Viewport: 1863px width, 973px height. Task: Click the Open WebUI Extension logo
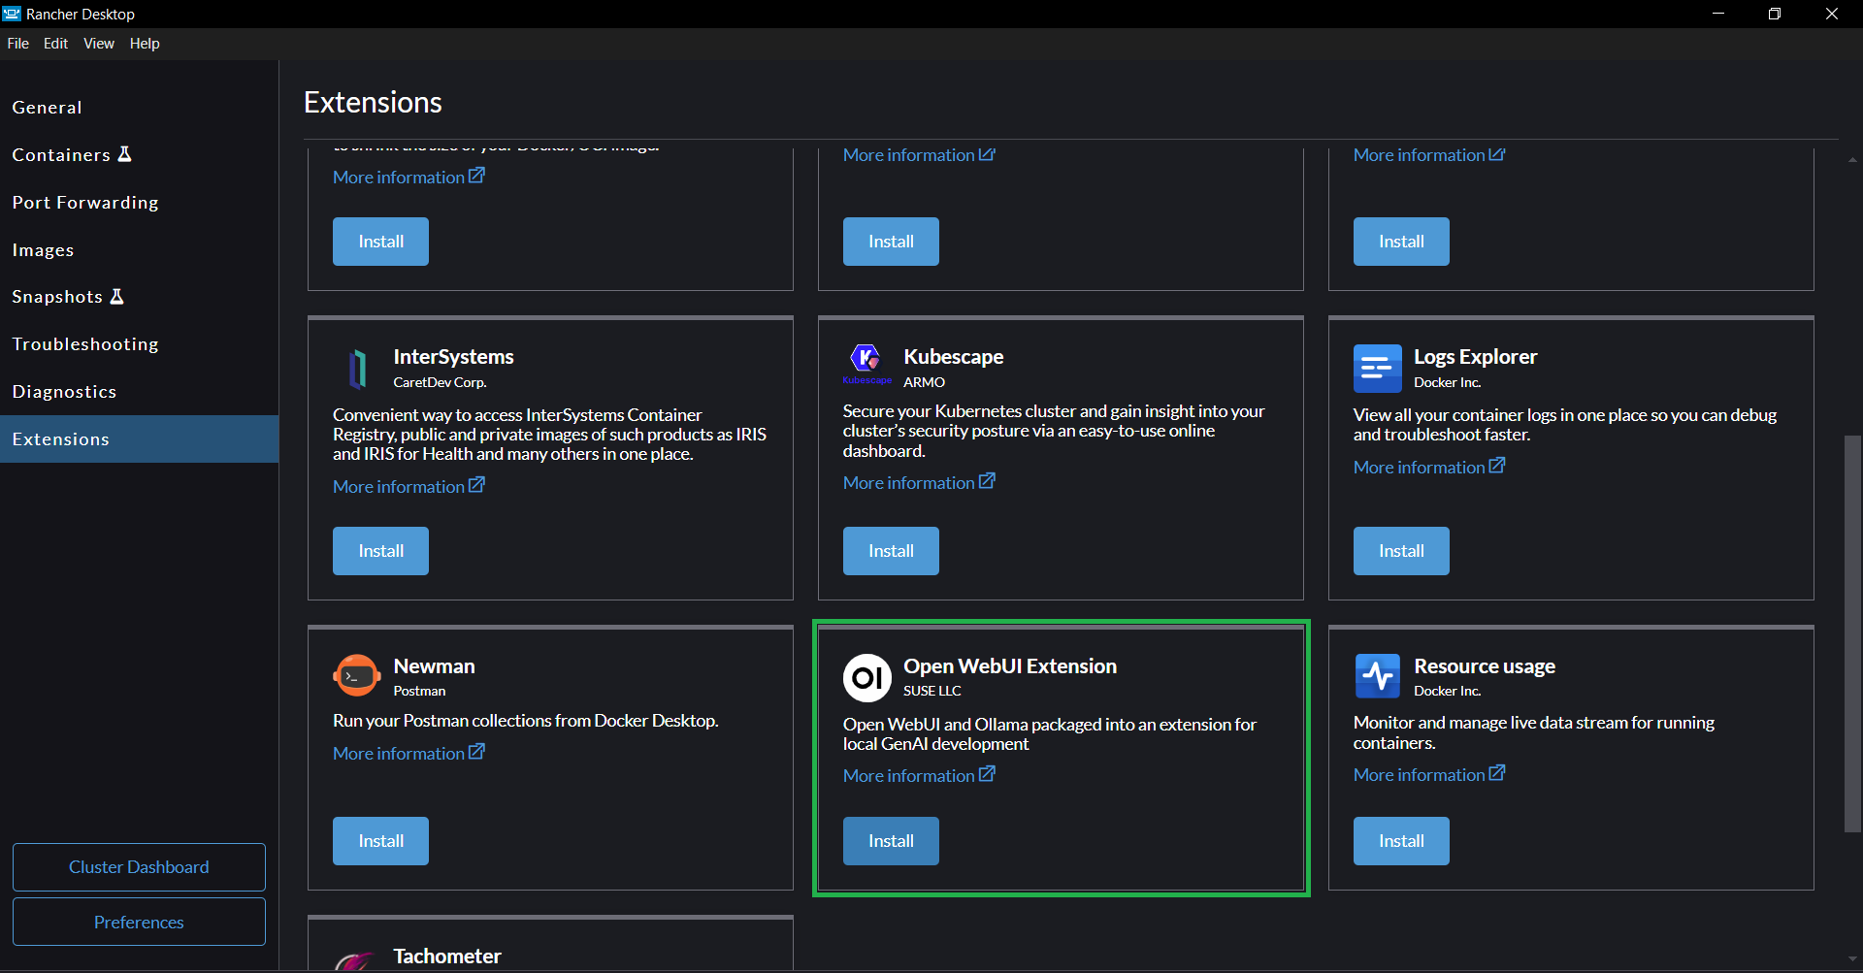coord(866,678)
